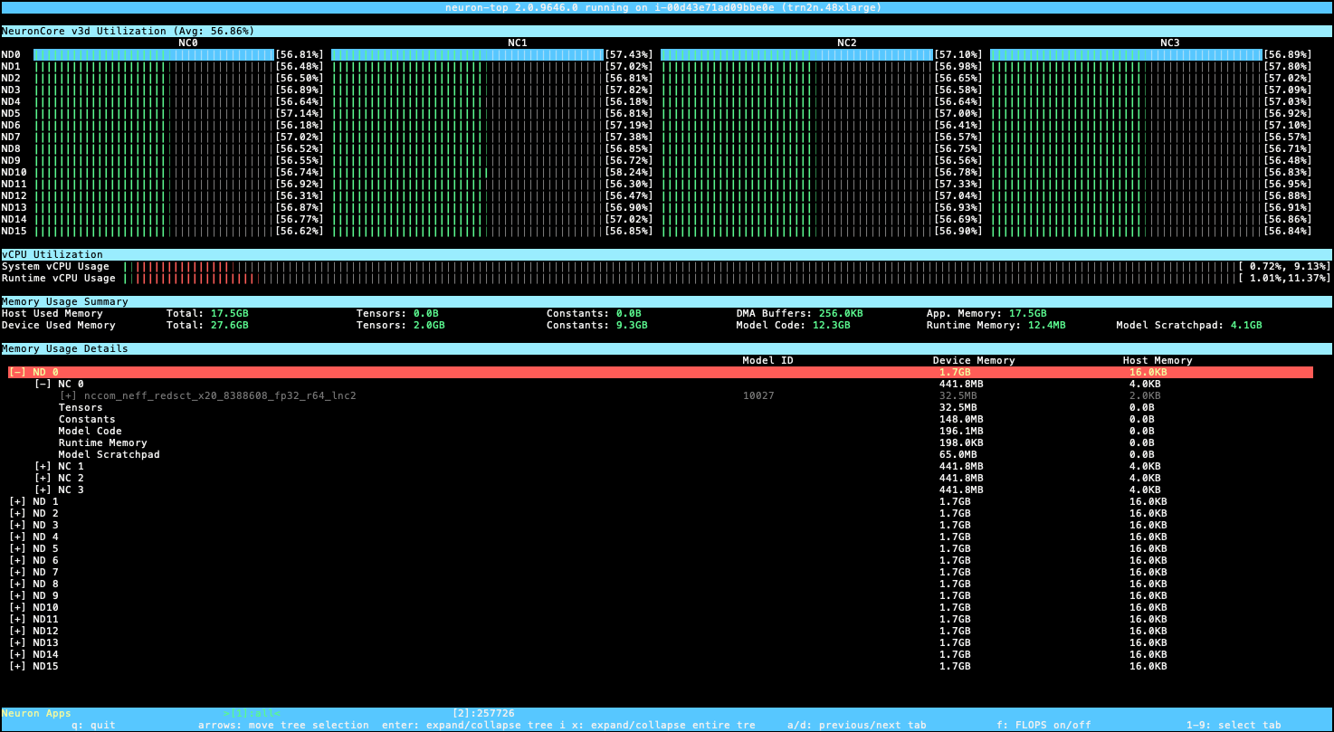Expand the nccom_neff_redsct model entry
This screenshot has height=732, width=1334.
coord(68,396)
